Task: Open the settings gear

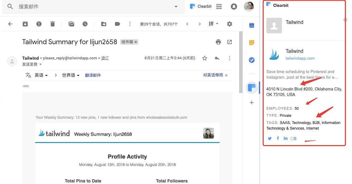Action: pos(230,24)
